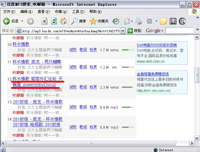200x152 pixels.
Task: Open the 工具(T) menu
Action: tap(78, 12)
